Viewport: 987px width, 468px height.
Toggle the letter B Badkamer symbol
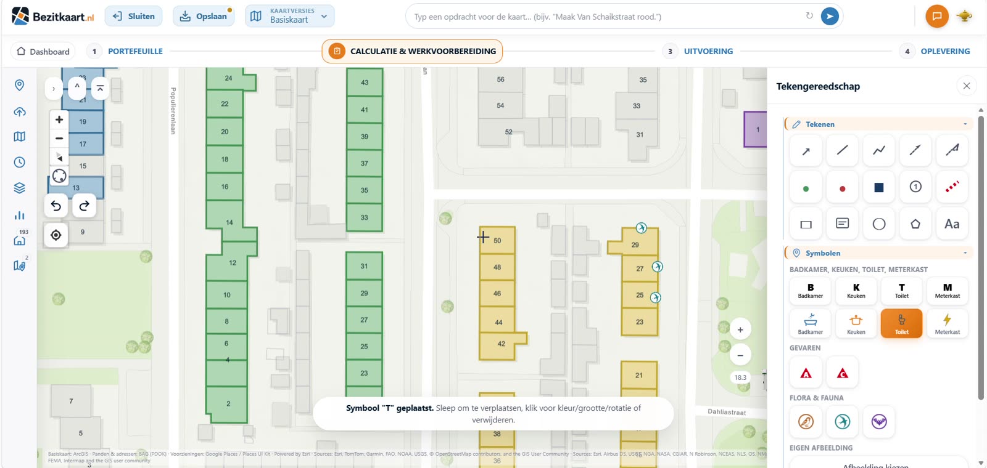point(811,291)
